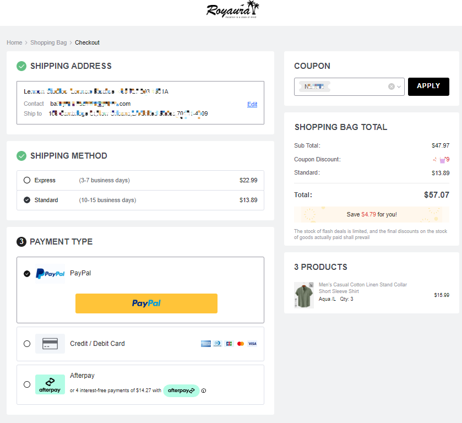Click the yellow PayPal checkout button
Image resolution: width=462 pixels, height=423 pixels.
pos(146,303)
